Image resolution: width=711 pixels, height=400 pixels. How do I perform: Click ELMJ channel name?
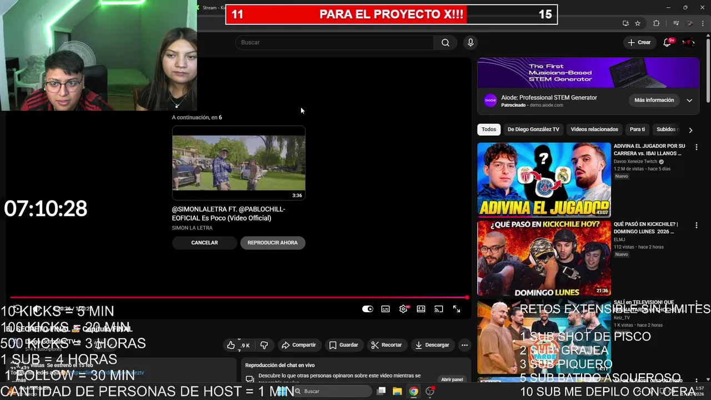(x=619, y=240)
